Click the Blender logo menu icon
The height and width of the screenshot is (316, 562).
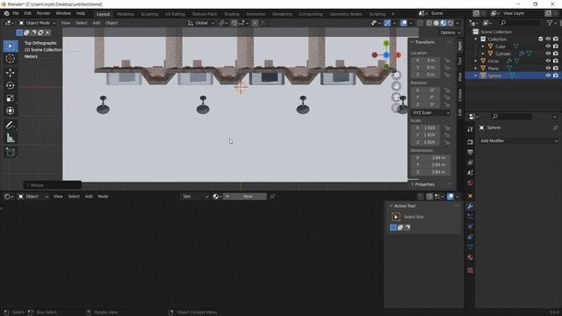click(6, 14)
